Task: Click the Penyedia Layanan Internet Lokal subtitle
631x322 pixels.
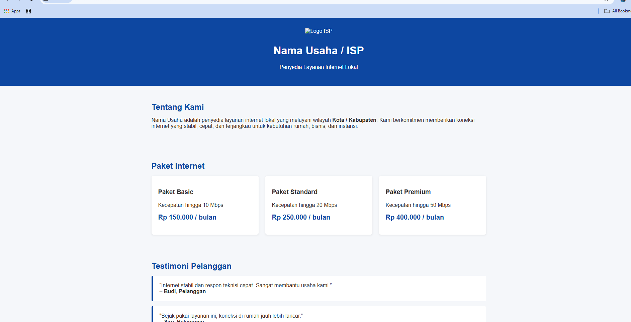Action: click(319, 67)
